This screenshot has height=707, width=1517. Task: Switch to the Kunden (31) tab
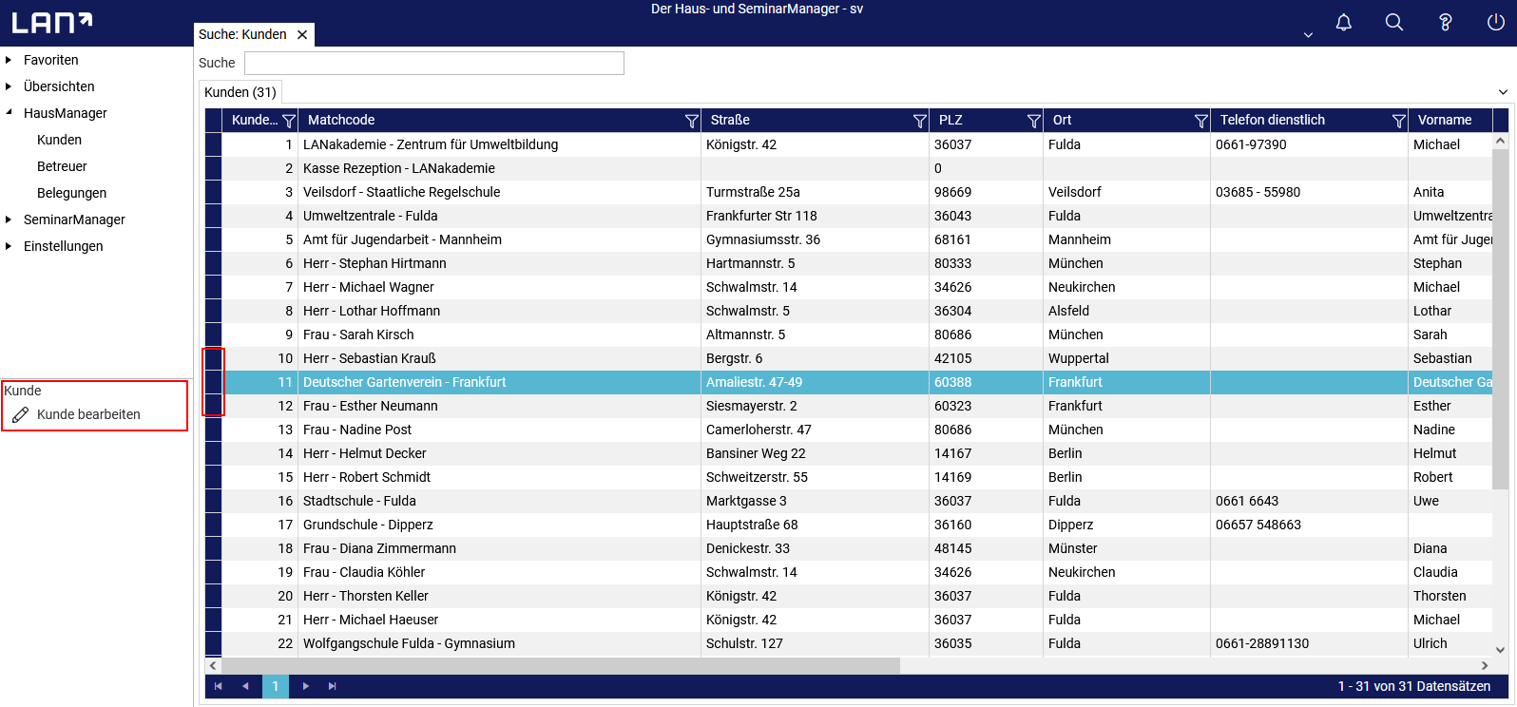click(240, 92)
